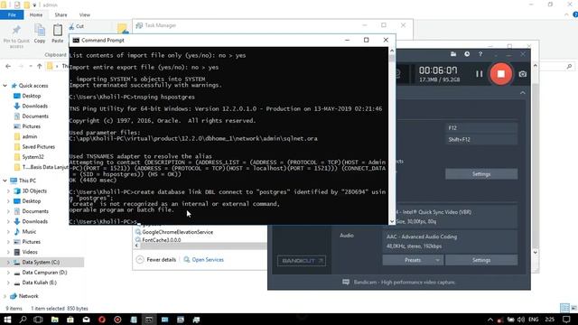Expand Data Campuran (D:) drive node
The image size is (578, 325).
click(8, 273)
